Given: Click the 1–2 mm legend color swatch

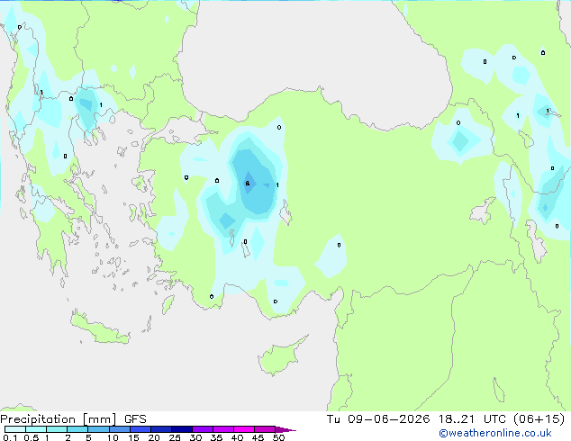Looking at the screenshot, I should (57, 429).
